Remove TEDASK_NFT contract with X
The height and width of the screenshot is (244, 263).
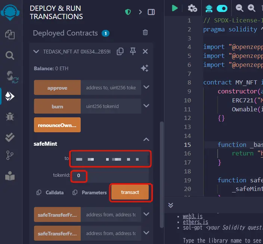(145, 51)
